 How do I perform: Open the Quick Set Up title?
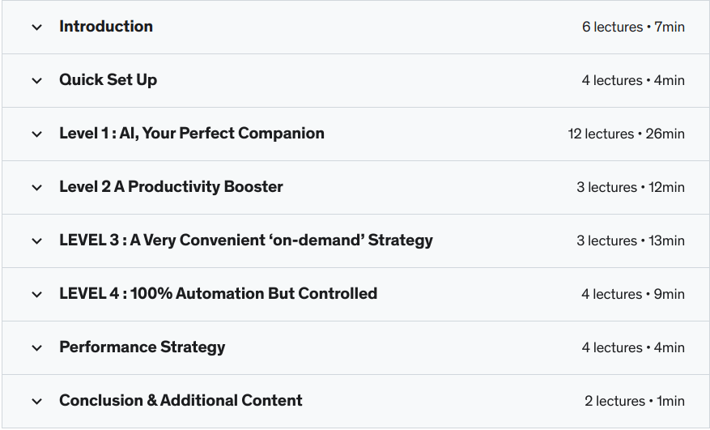point(108,80)
